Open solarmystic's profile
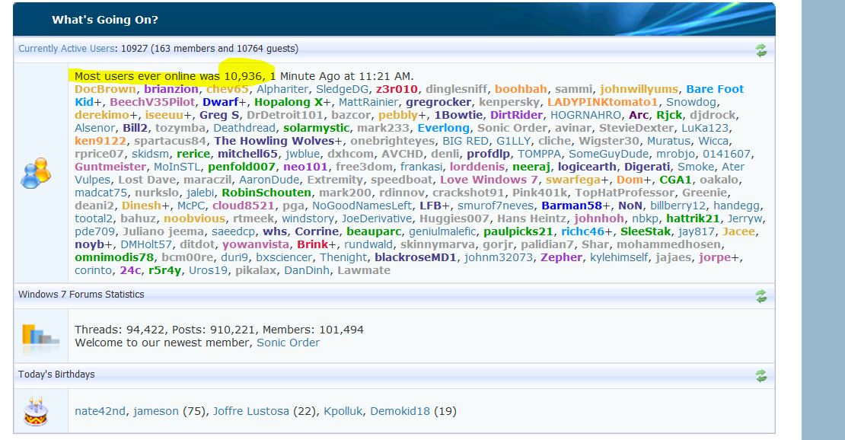Image resolution: width=845 pixels, height=440 pixels. pos(317,128)
